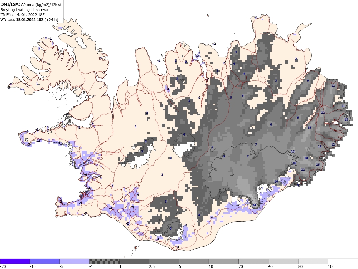Click the 'IT: Fös. 14. 01. 2022 18Z' line

(x=22, y=15)
